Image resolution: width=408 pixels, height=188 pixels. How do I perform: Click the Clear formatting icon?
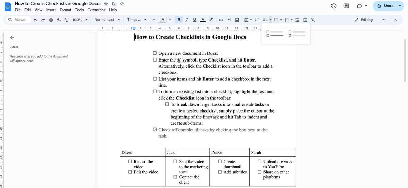313,20
